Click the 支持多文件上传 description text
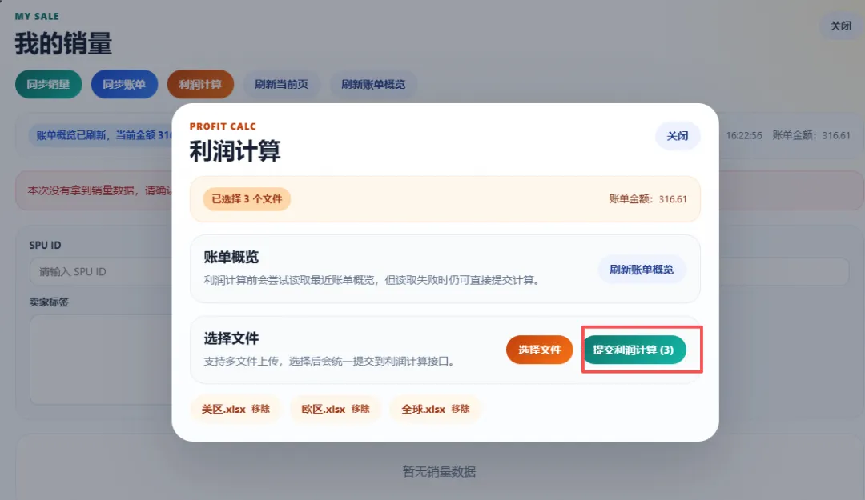 point(329,361)
